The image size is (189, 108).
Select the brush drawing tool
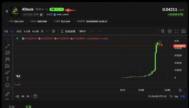click(x=8, y=72)
